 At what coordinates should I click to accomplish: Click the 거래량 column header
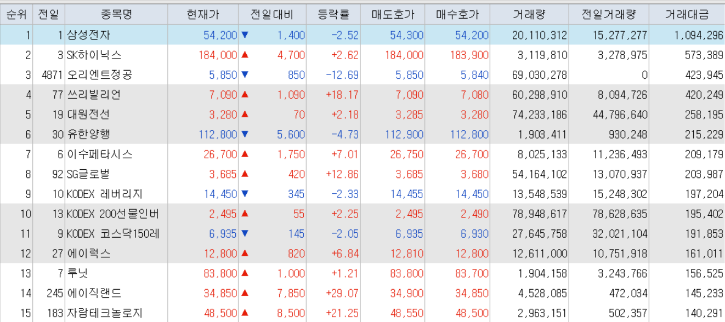point(529,15)
